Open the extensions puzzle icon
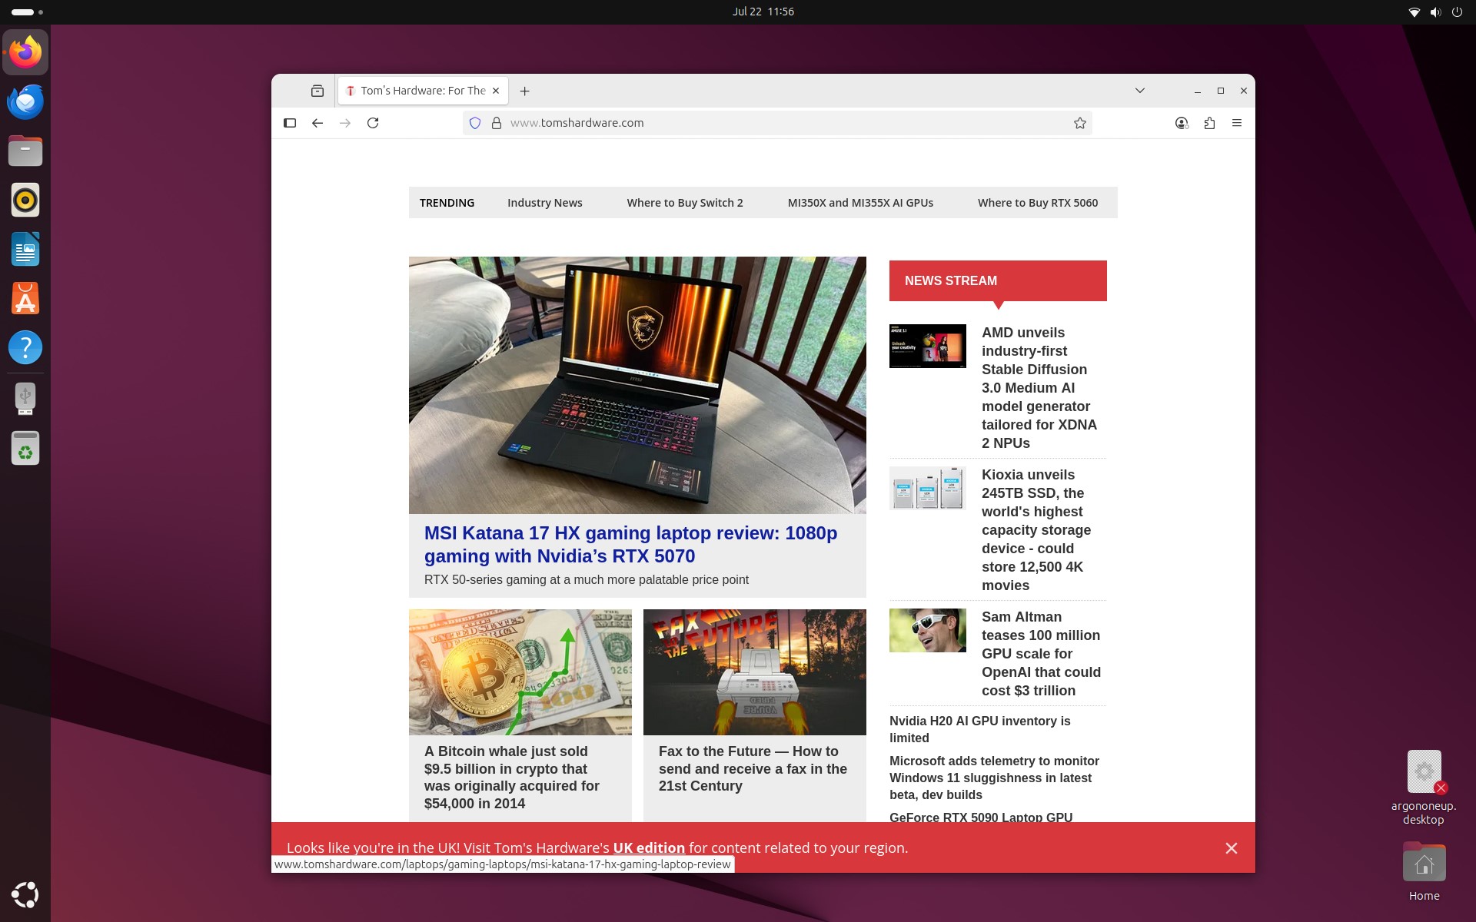The height and width of the screenshot is (922, 1476). [1209, 123]
